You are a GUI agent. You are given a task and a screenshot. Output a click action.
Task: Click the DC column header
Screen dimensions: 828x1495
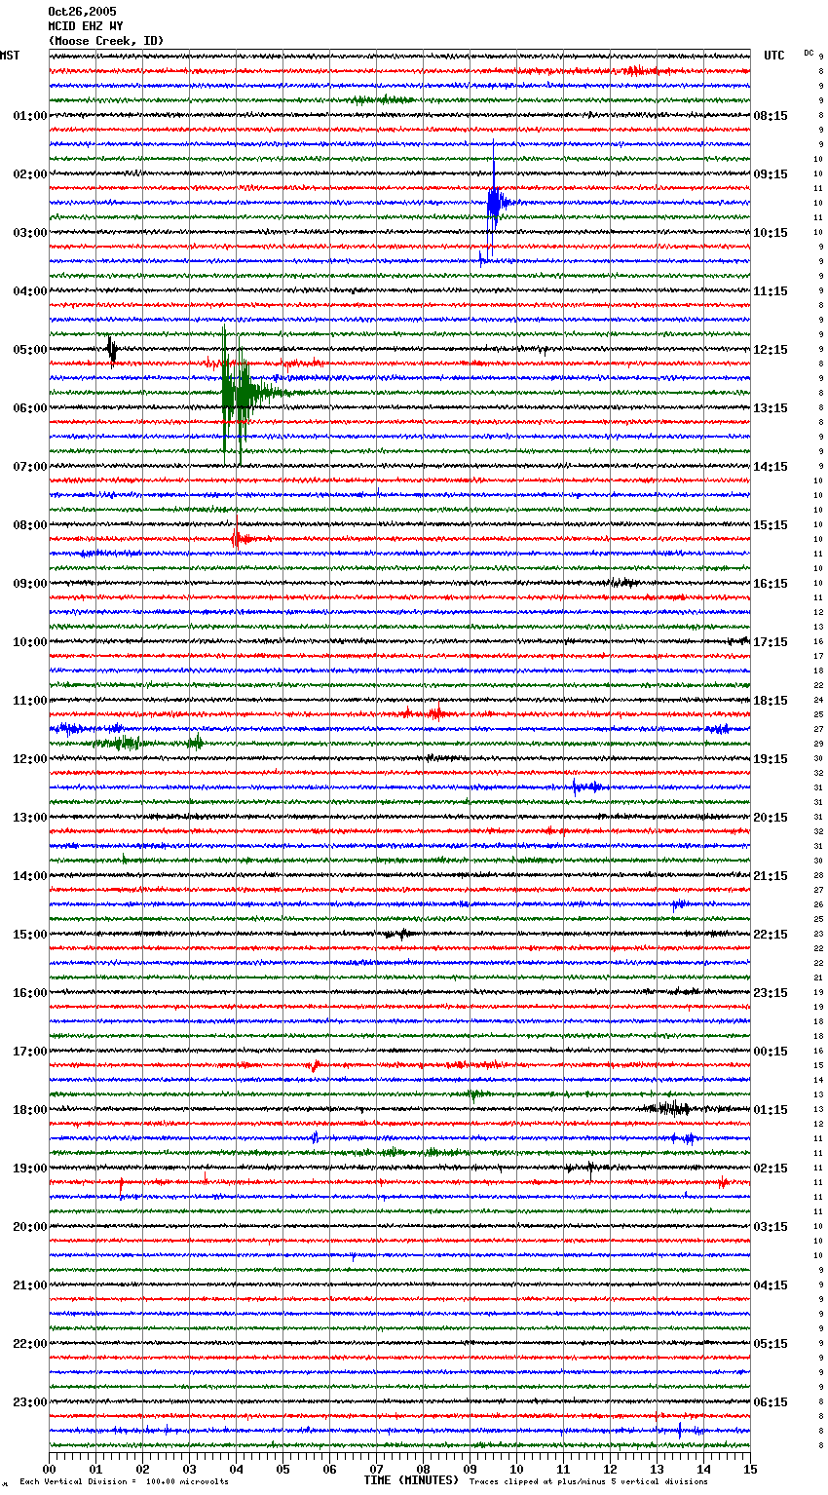(x=809, y=53)
